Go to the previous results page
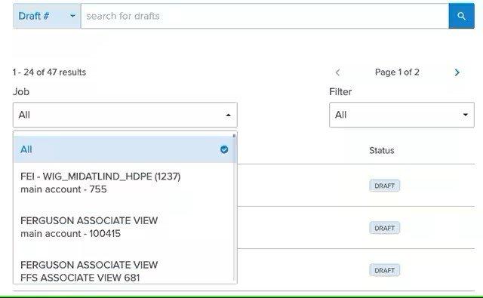Viewport: 483px width, 298px height. (337, 72)
